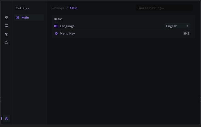201x127 pixels.
Task: Click the purple active indicator beside gear
Action: (2, 119)
